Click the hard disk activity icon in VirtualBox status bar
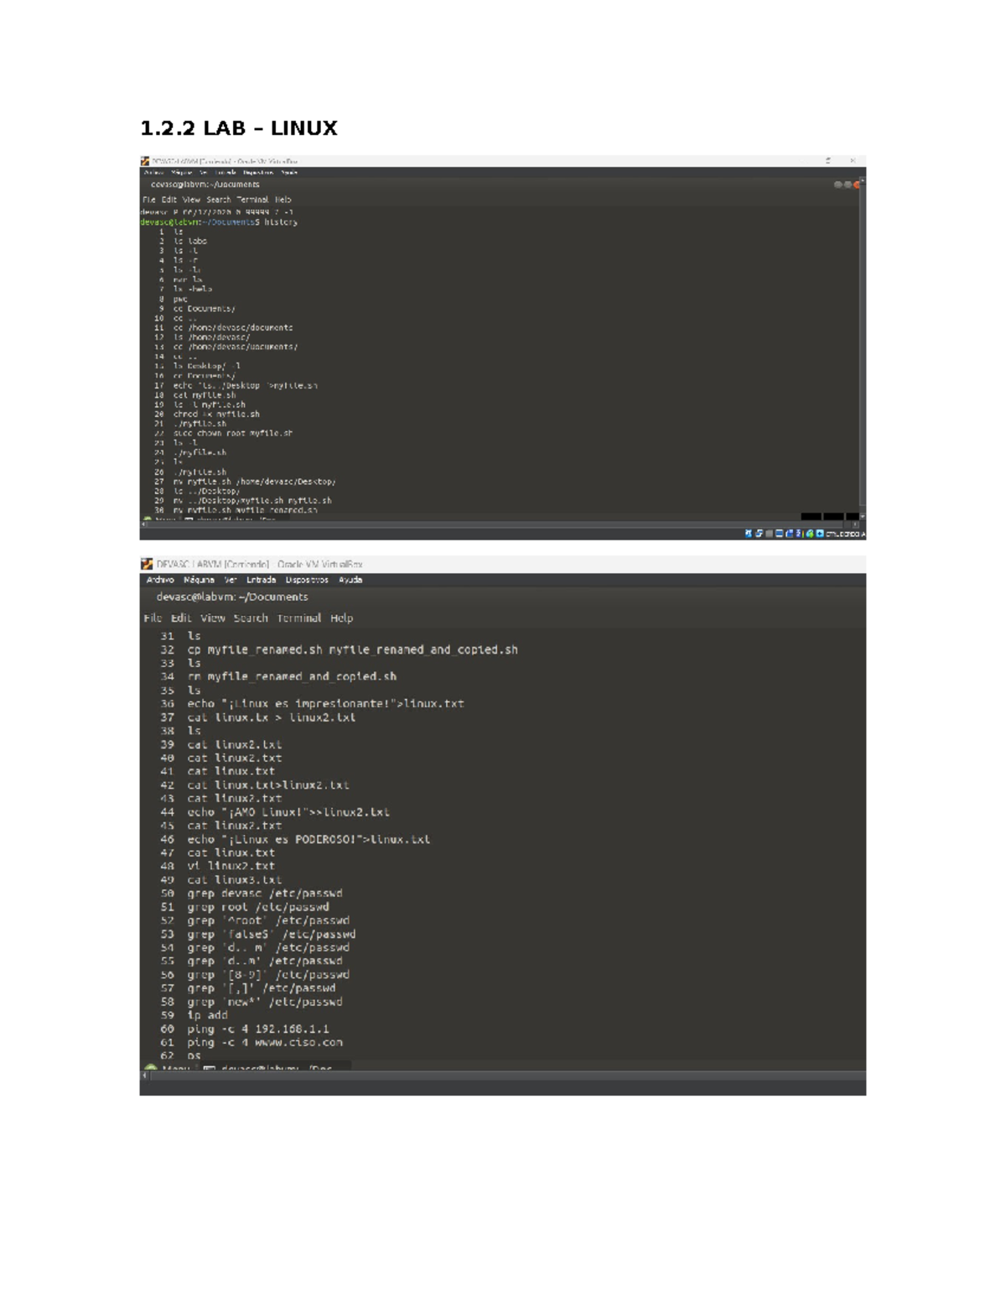This screenshot has height=1303, width=1006. click(x=748, y=531)
